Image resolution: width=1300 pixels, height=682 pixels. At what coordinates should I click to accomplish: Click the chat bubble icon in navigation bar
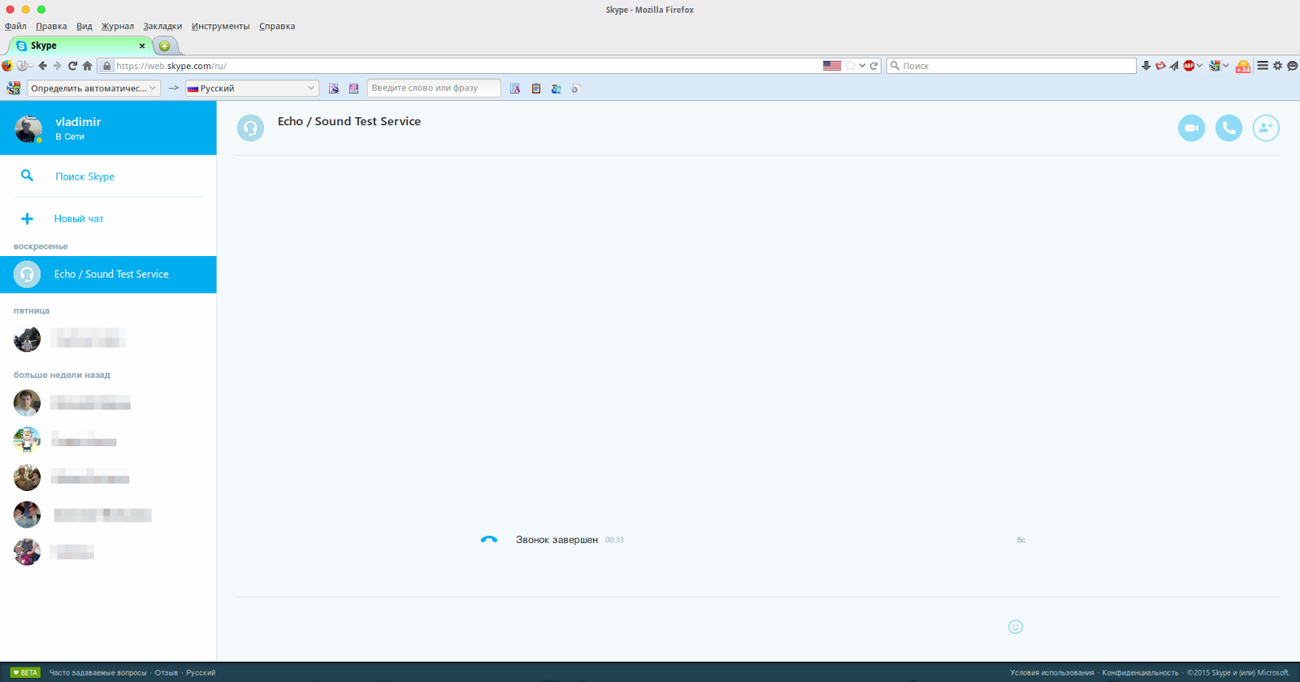1292,66
